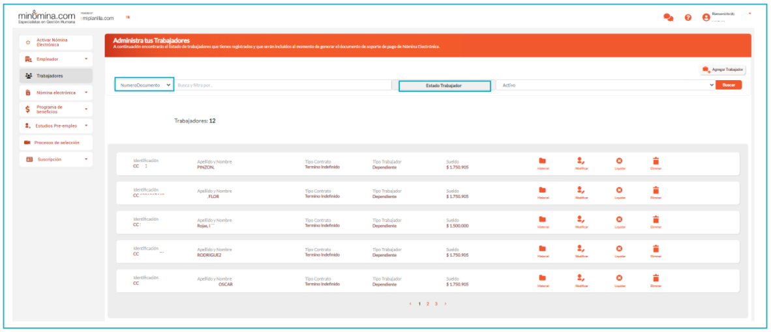This screenshot has height=332, width=771.
Task: Click Modificar icon for OSCAR worker
Action: click(581, 278)
